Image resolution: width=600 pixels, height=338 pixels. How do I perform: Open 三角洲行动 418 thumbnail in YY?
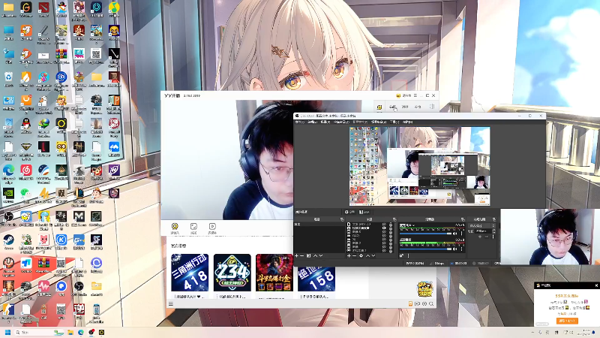[190, 273]
